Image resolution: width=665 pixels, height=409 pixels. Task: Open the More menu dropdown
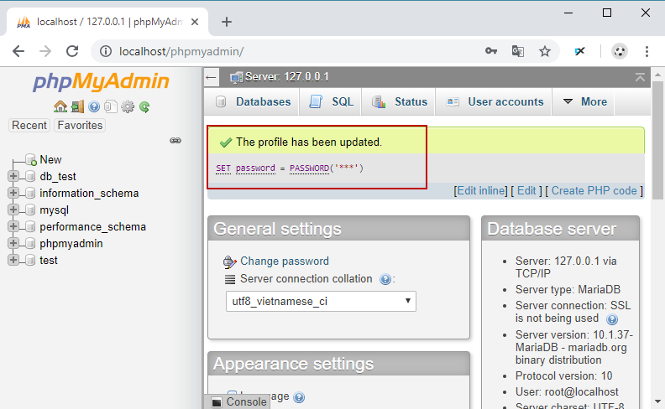tap(584, 101)
